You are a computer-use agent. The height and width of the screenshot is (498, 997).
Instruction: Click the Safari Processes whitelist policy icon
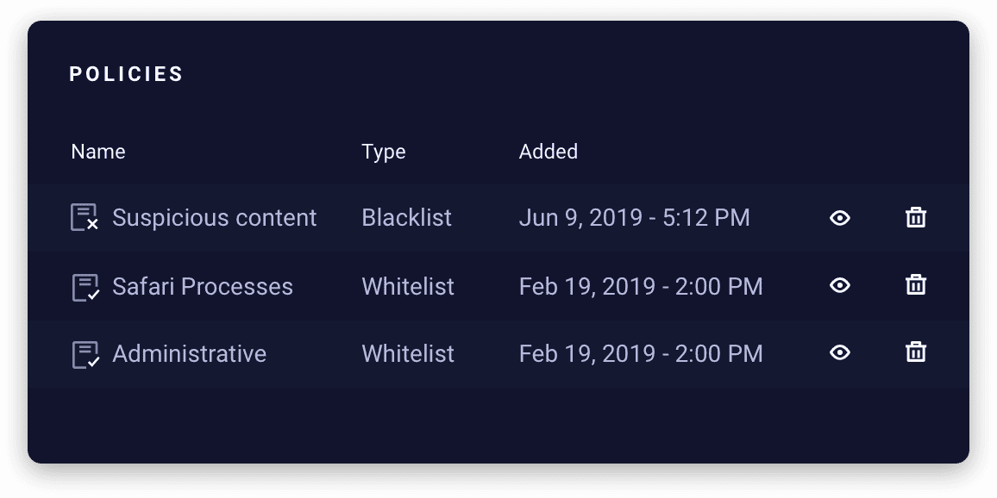click(x=84, y=286)
